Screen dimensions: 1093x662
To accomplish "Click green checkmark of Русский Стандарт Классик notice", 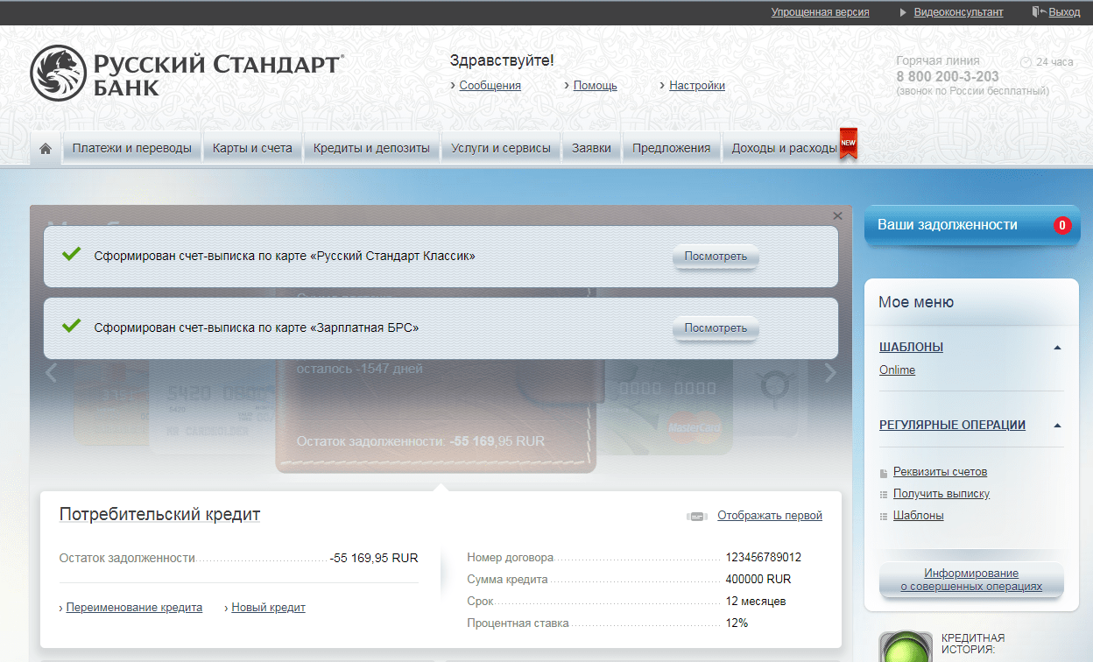I will pos(72,255).
